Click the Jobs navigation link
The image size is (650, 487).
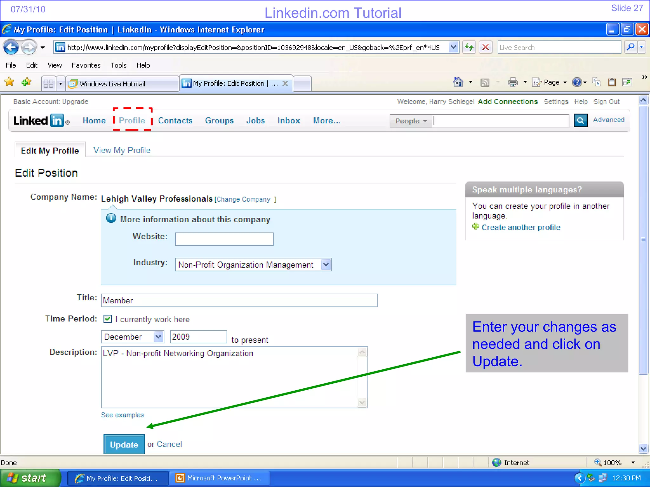tap(255, 120)
